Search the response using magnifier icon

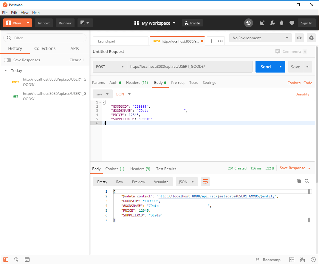[x=307, y=181]
